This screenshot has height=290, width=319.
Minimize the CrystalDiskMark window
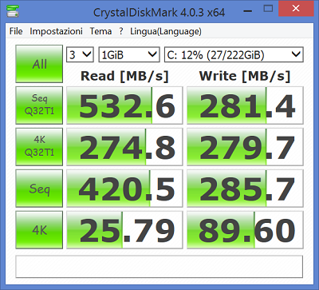click(247, 10)
